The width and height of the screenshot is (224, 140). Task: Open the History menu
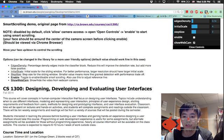click(44, 2)
